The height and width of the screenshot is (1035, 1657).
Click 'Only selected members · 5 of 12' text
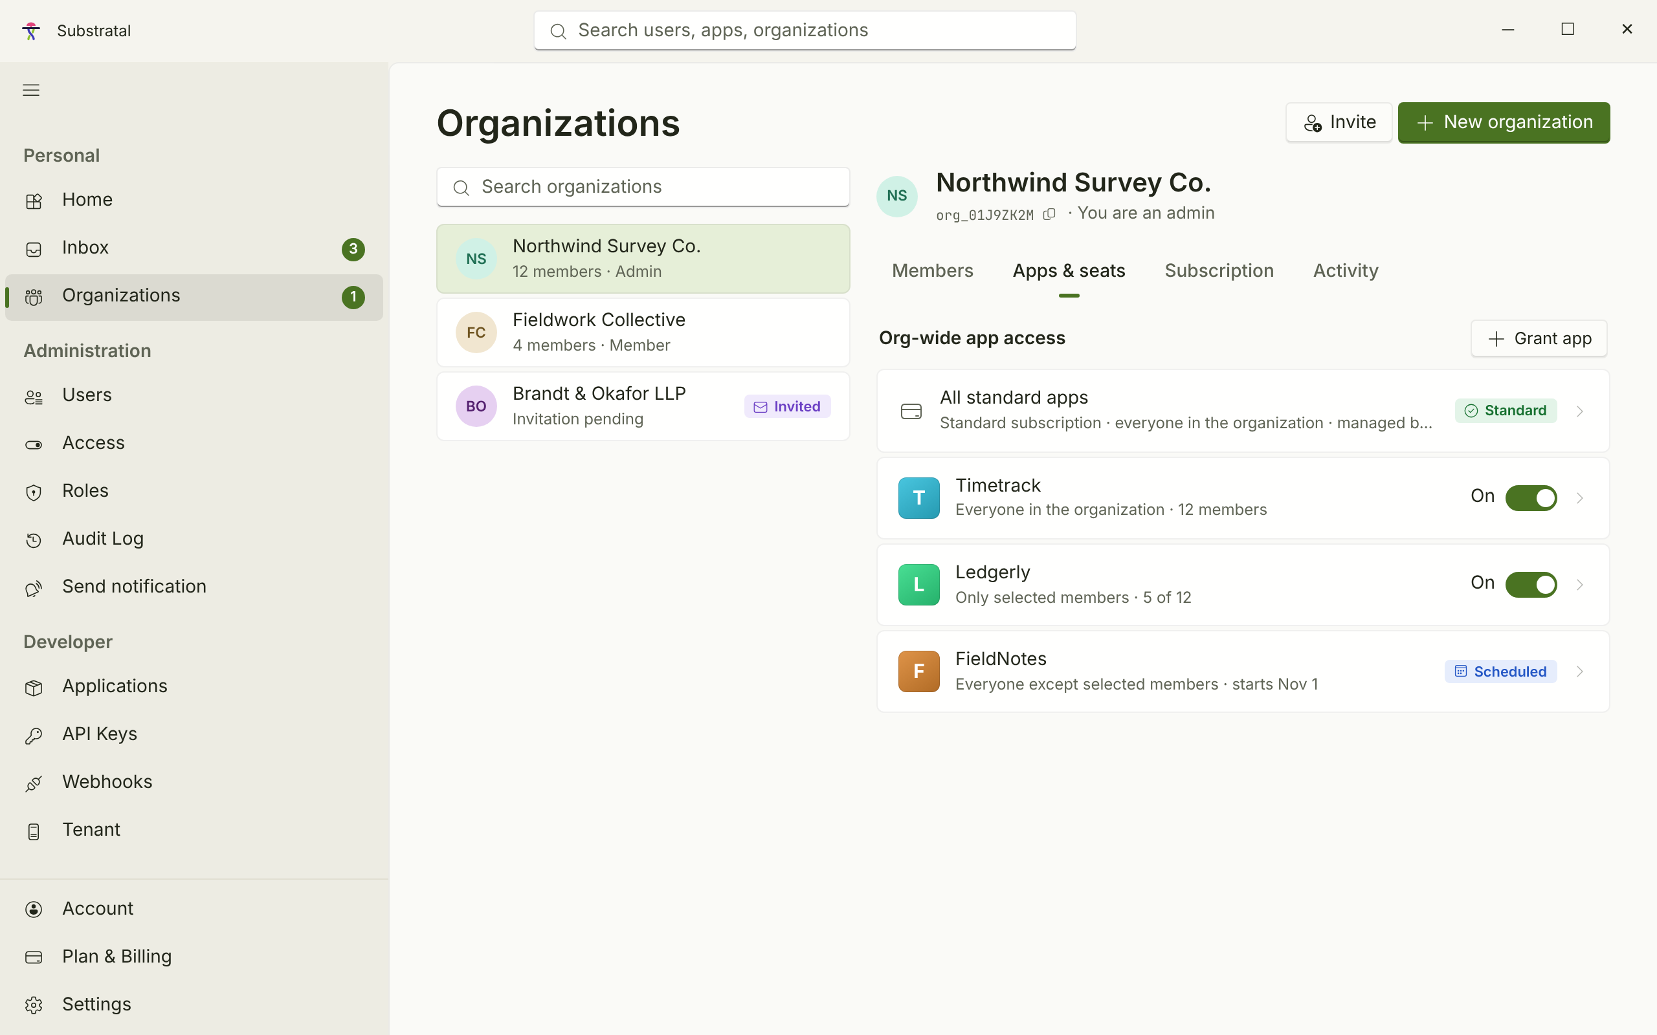pyautogui.click(x=1073, y=598)
